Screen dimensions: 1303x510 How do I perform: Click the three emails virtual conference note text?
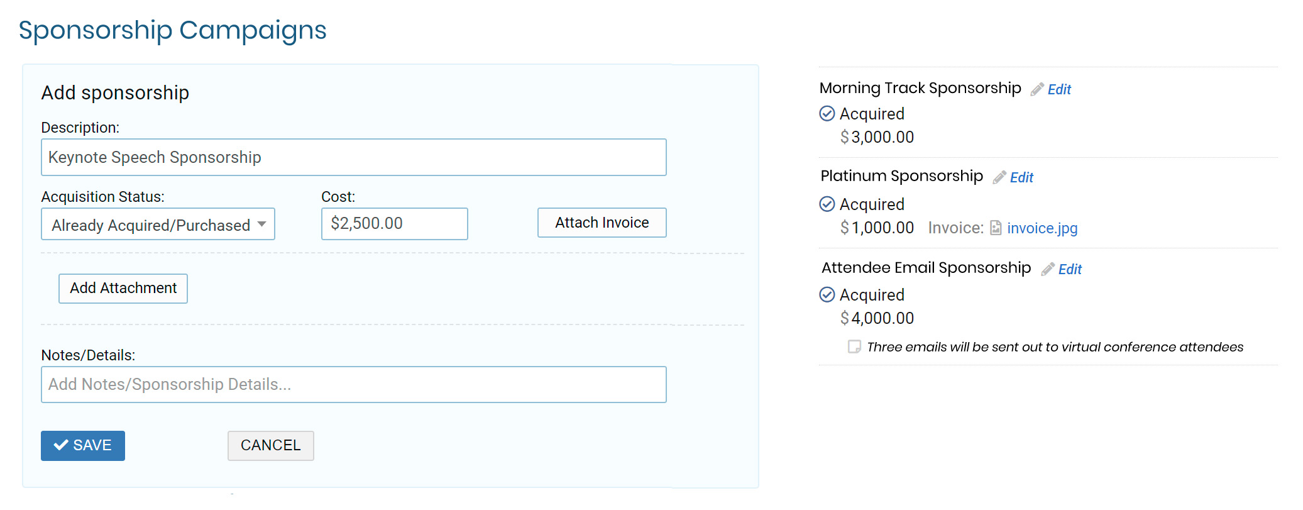1055,347
